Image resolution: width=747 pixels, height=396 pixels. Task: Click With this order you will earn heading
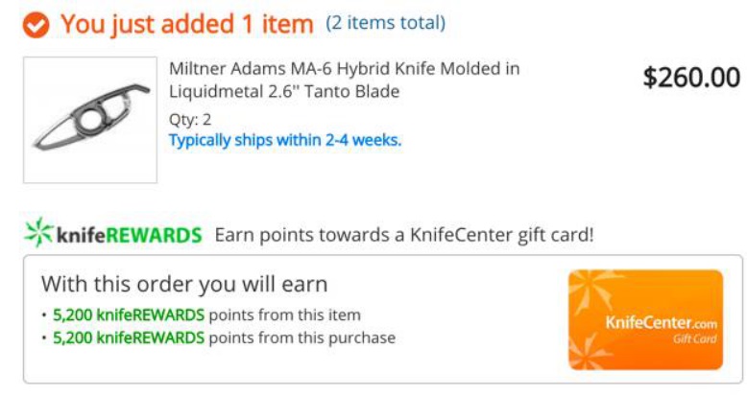(x=184, y=284)
